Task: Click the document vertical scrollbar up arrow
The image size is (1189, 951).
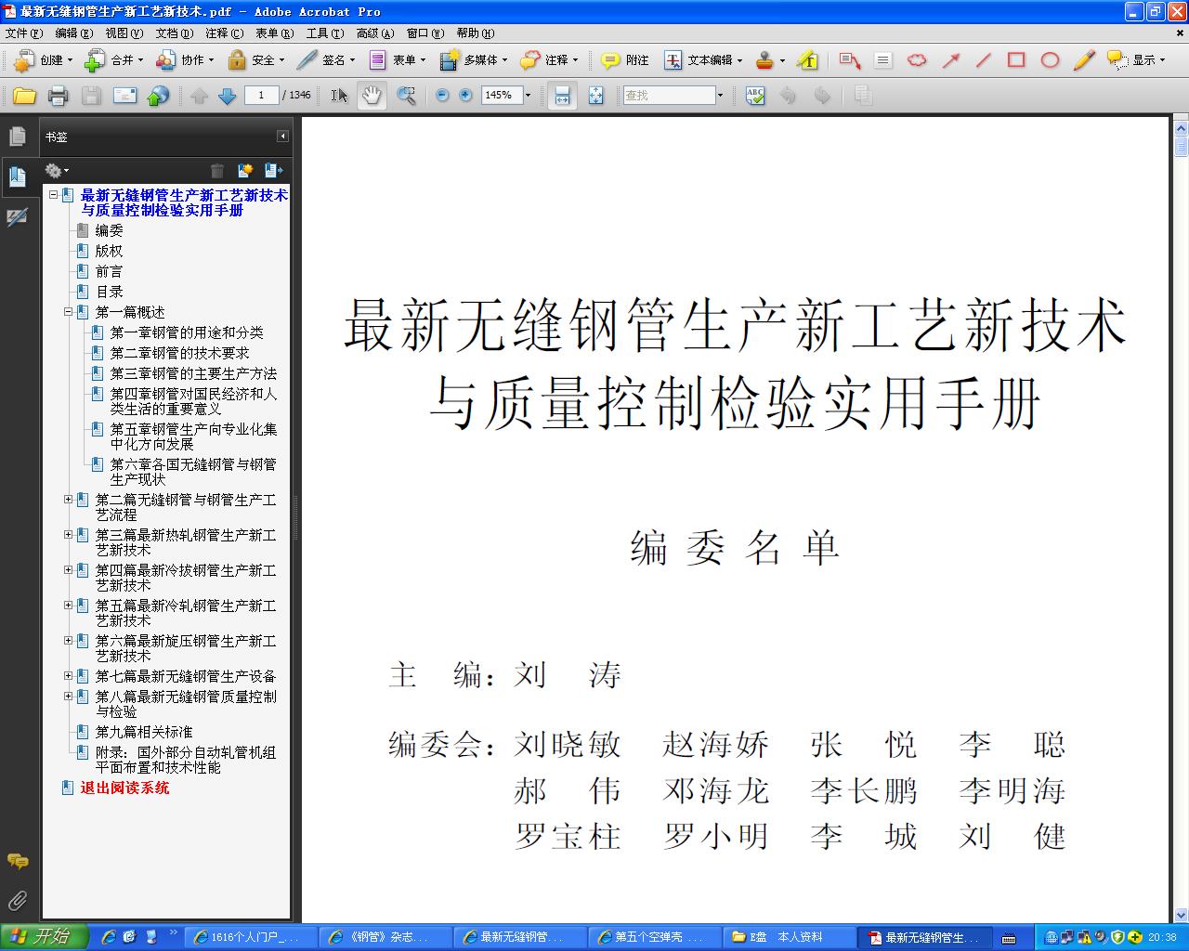Action: [1181, 127]
